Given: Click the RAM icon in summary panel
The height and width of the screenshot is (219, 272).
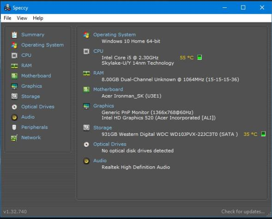Looking at the screenshot, I should coord(86,73).
